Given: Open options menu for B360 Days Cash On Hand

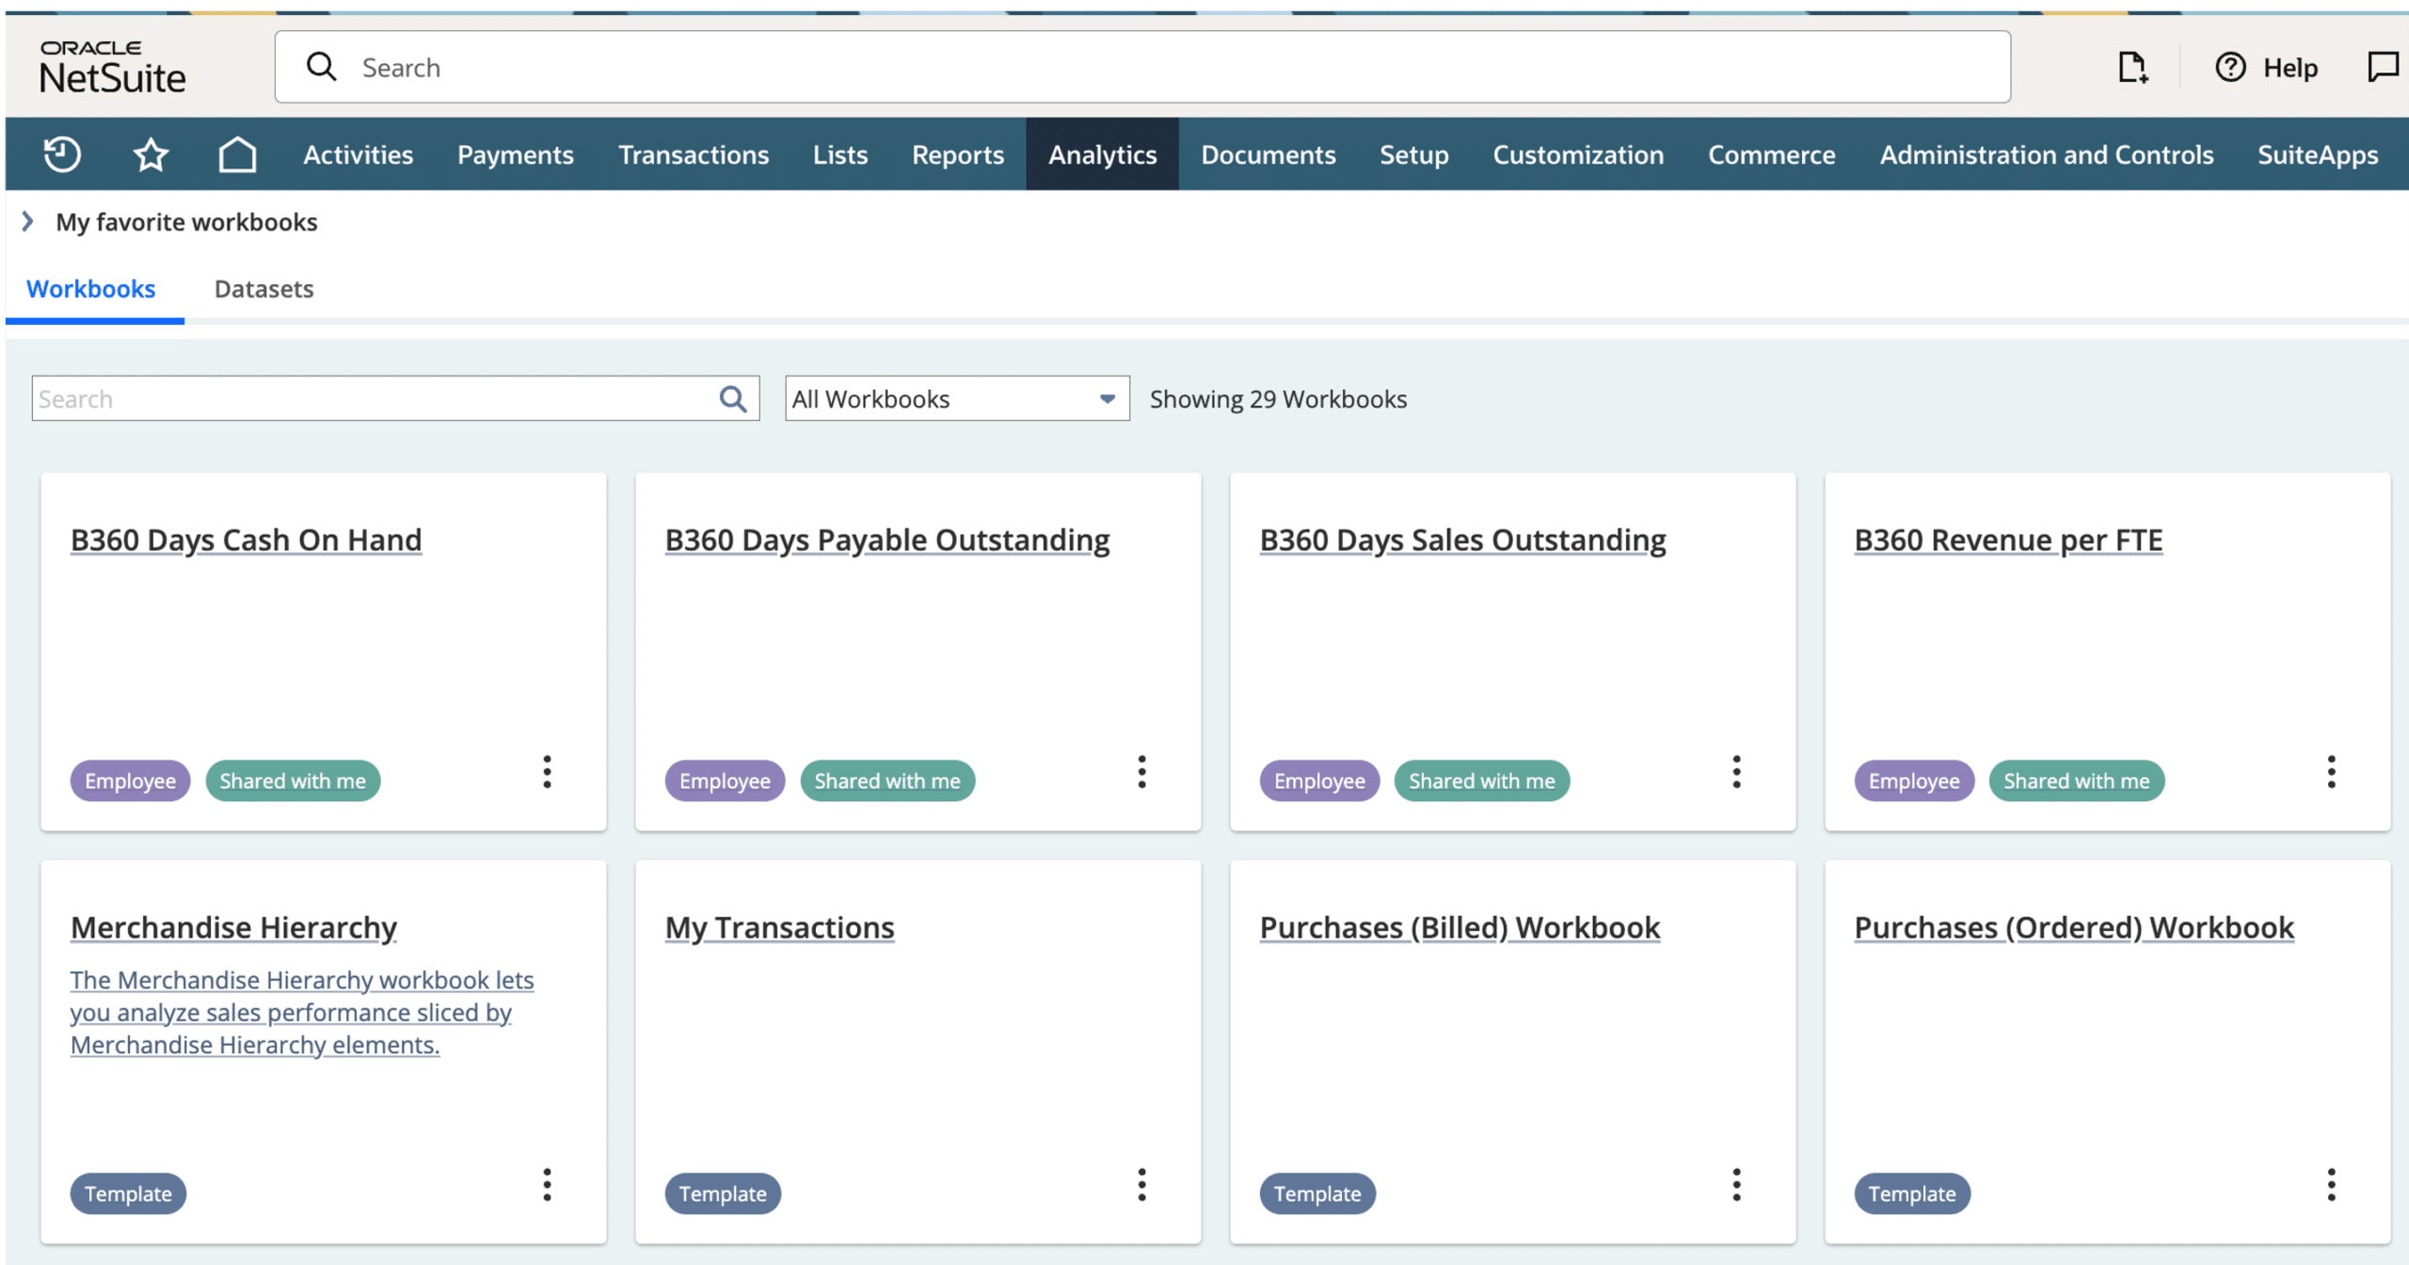Looking at the screenshot, I should tap(547, 772).
